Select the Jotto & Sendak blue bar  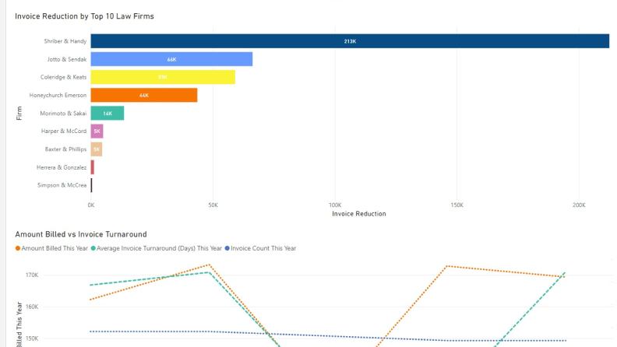171,59
